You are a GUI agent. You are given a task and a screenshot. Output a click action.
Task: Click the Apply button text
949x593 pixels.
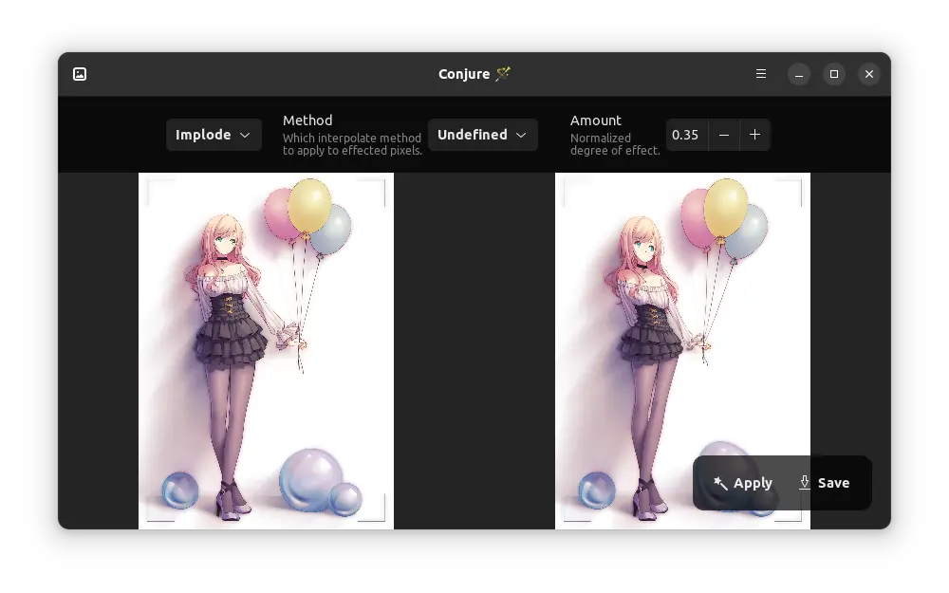point(753,483)
